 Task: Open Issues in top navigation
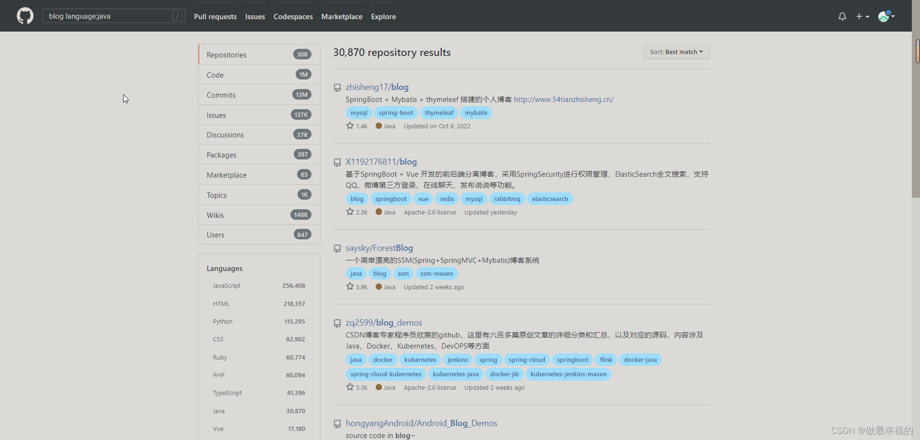255,16
